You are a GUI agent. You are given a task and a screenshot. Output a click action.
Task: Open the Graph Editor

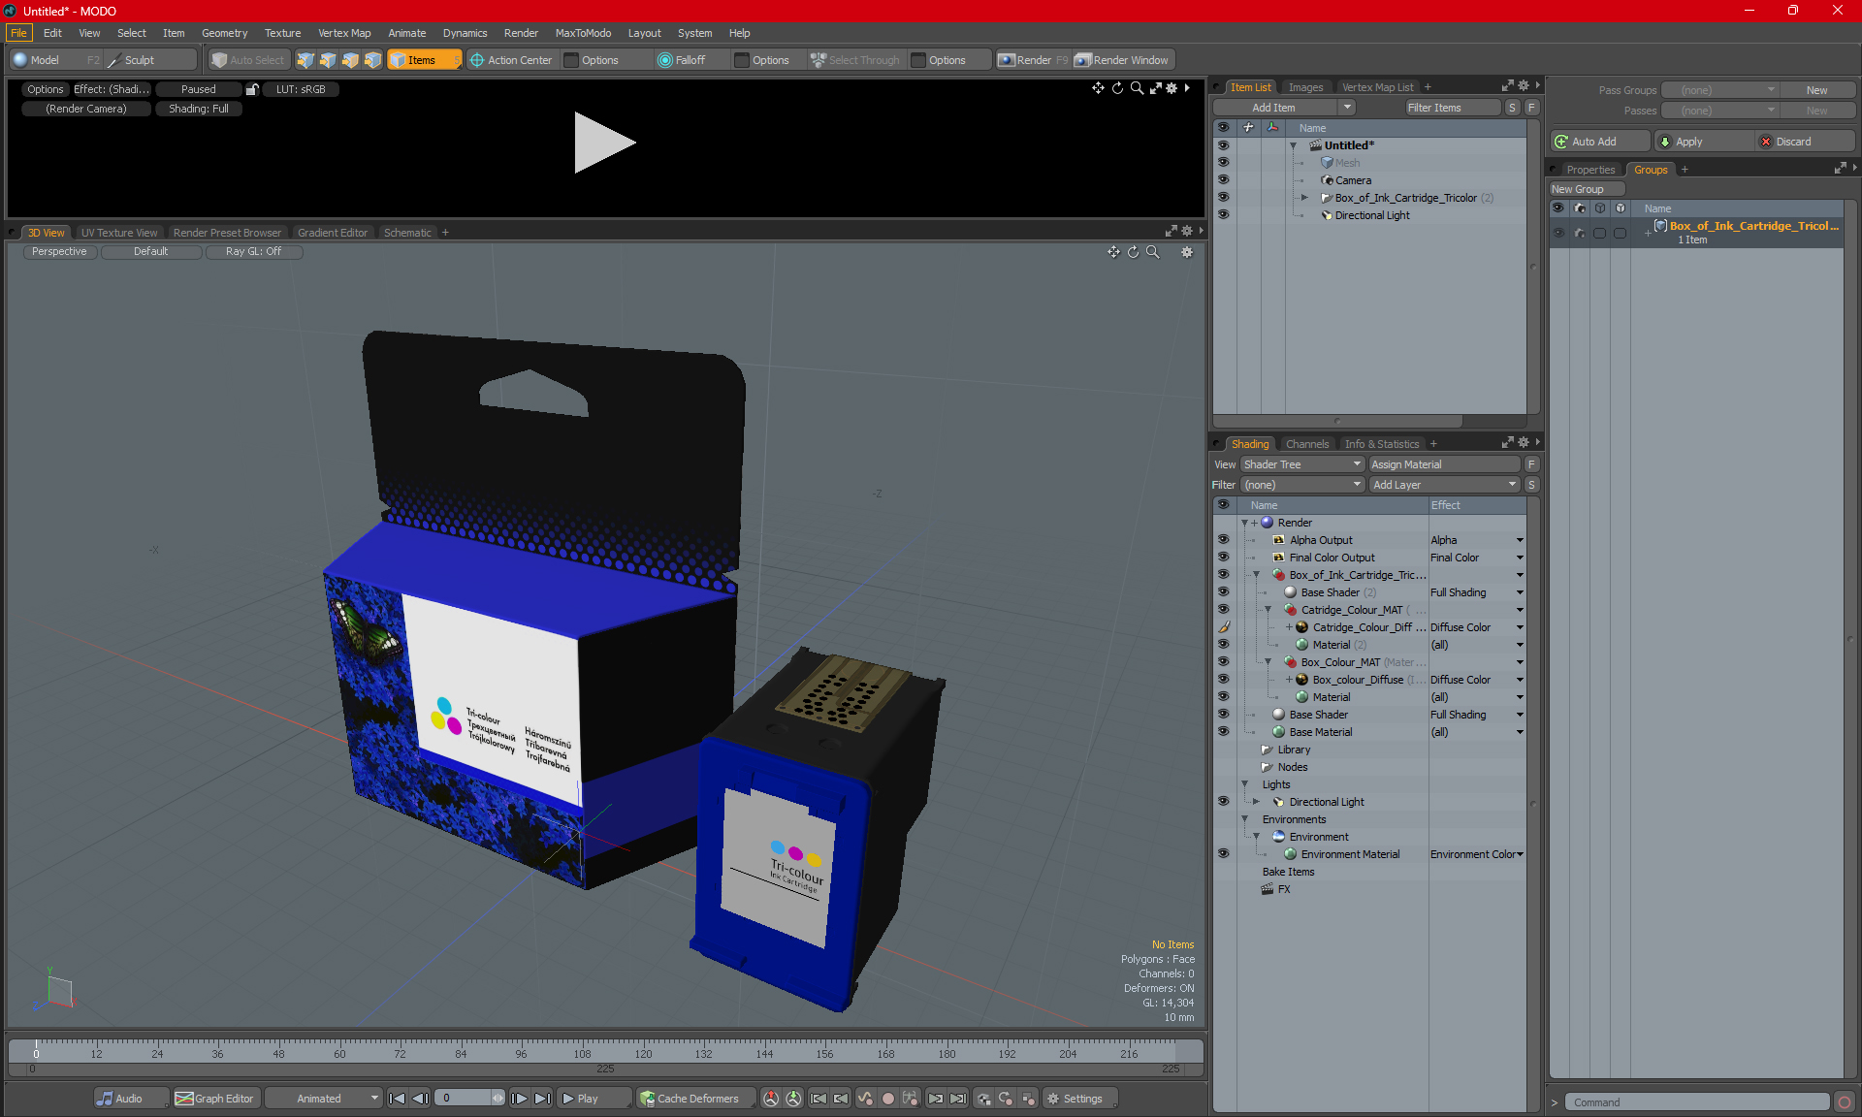(215, 1099)
